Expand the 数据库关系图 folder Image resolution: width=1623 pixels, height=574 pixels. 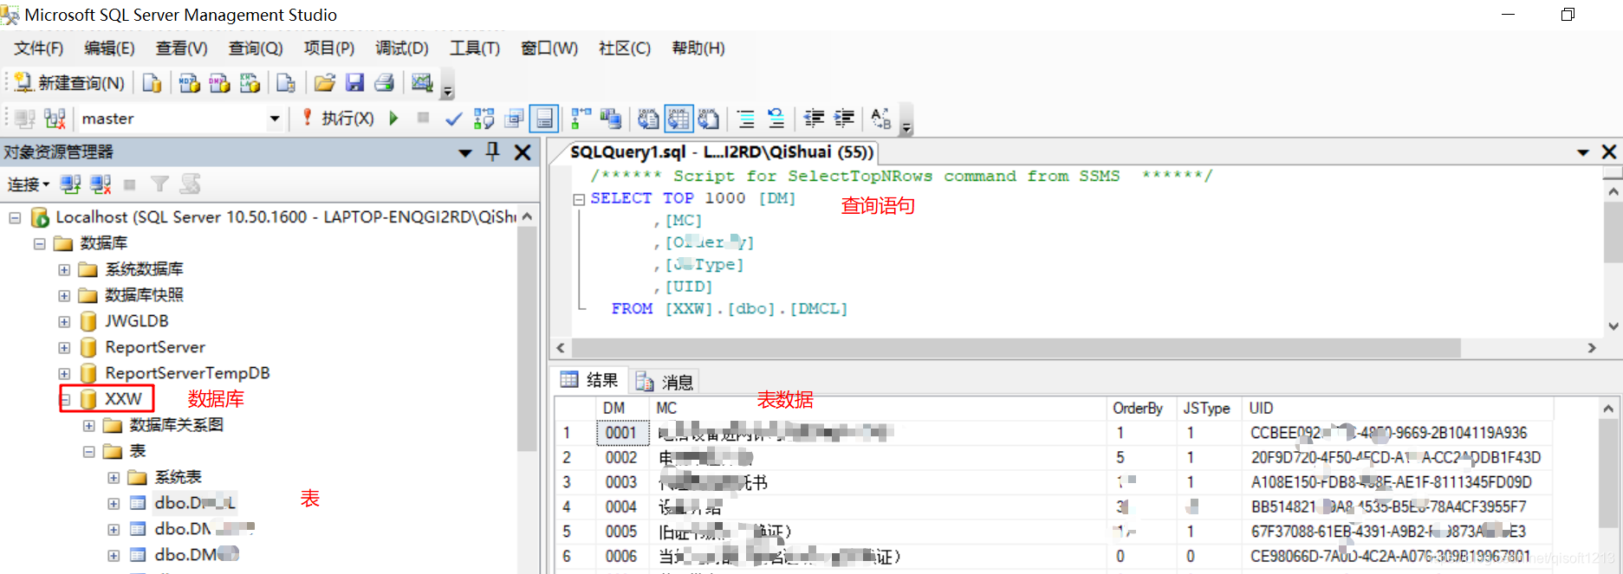pos(88,425)
